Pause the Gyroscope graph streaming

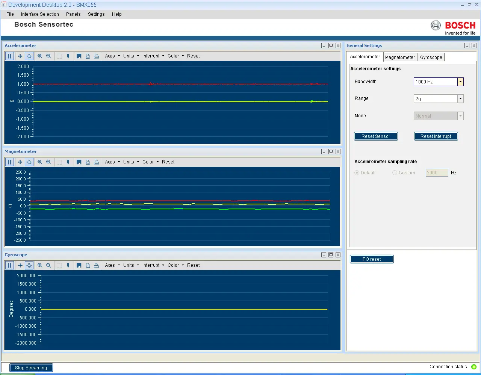point(10,265)
